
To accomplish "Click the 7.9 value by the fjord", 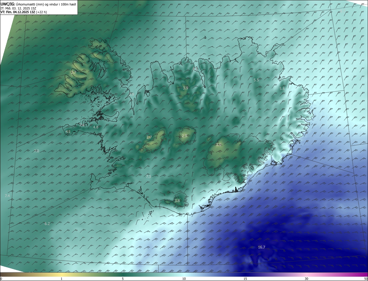I will tap(131, 94).
